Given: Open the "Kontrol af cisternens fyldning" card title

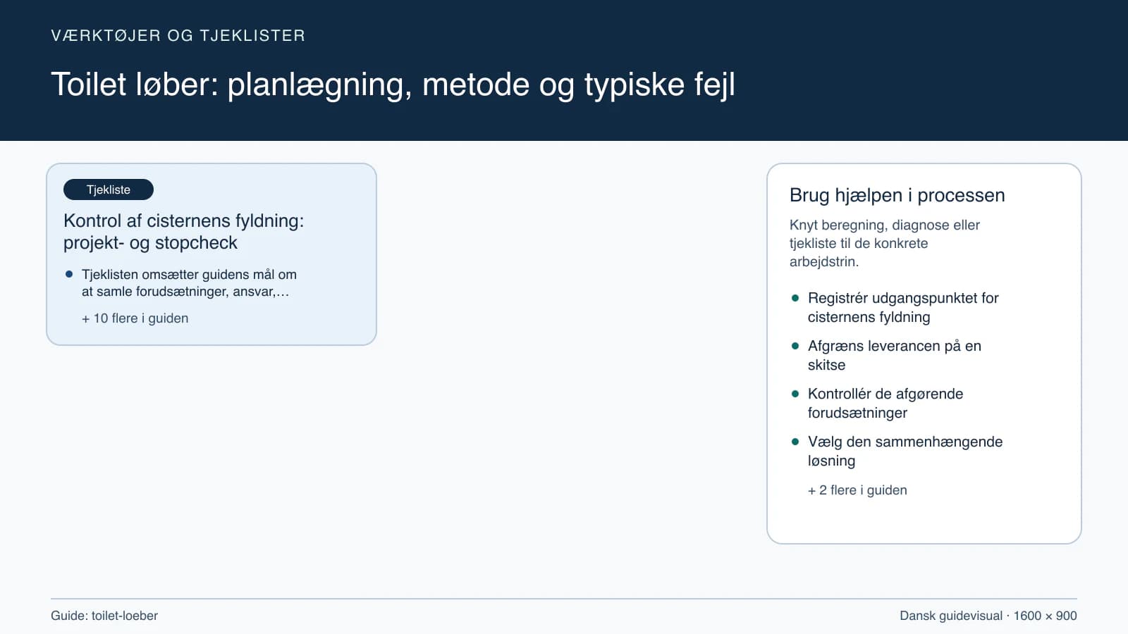Looking at the screenshot, I should [x=184, y=232].
